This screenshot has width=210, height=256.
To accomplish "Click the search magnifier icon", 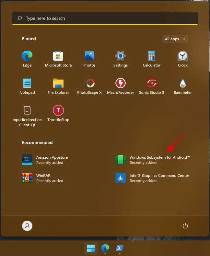I will pyautogui.click(x=19, y=18).
